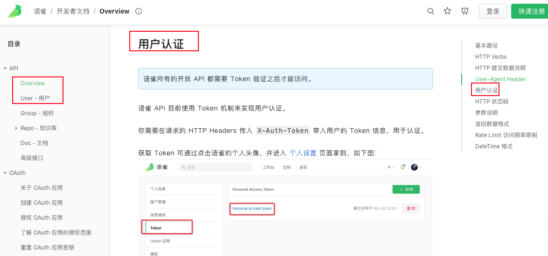Open Repo - 知识库 in the sidebar
Screen dimensions: 548x256
coord(38,128)
